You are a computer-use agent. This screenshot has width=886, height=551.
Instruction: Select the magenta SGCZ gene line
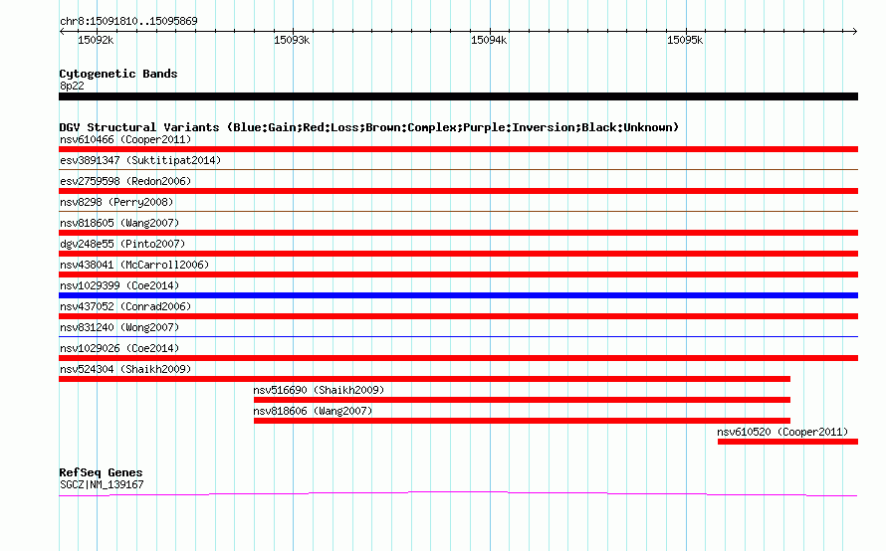(458, 494)
